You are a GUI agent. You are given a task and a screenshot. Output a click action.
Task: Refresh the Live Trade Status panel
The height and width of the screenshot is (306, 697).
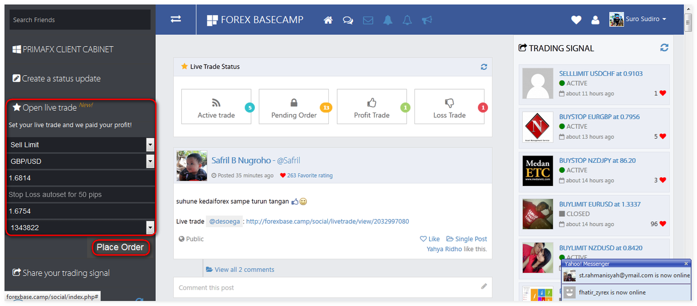484,67
